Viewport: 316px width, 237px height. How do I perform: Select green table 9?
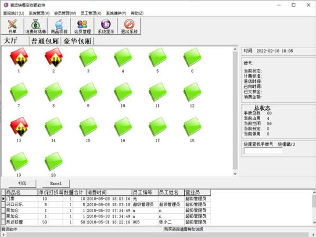(x=88, y=92)
